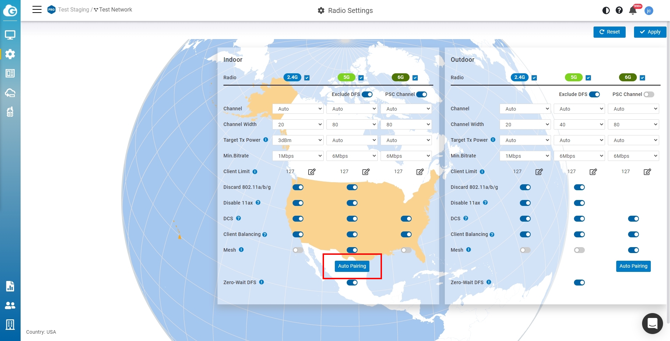Open the monitor dashboard sidebar icon
Image resolution: width=670 pixels, height=341 pixels.
pyautogui.click(x=10, y=35)
